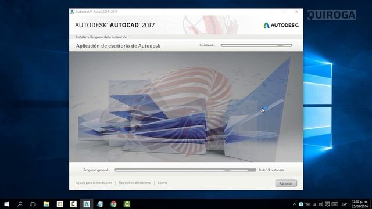
Task: Click the ESP language indicator
Action: [344, 204]
